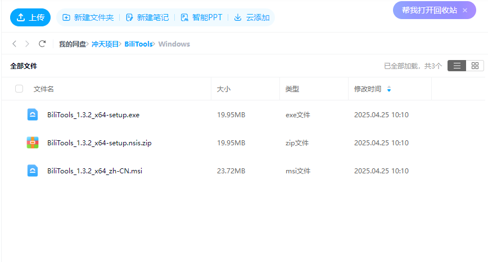Go forward with the right arrow
Screen dimensions: 488x262
[x=27, y=44]
